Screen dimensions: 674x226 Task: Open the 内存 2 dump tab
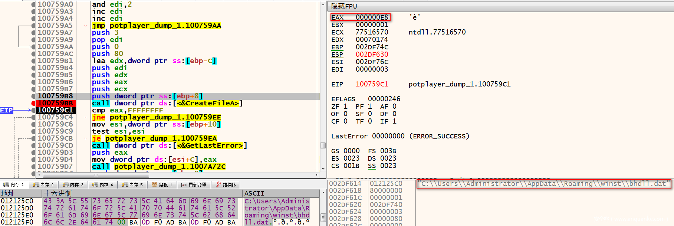point(43,184)
